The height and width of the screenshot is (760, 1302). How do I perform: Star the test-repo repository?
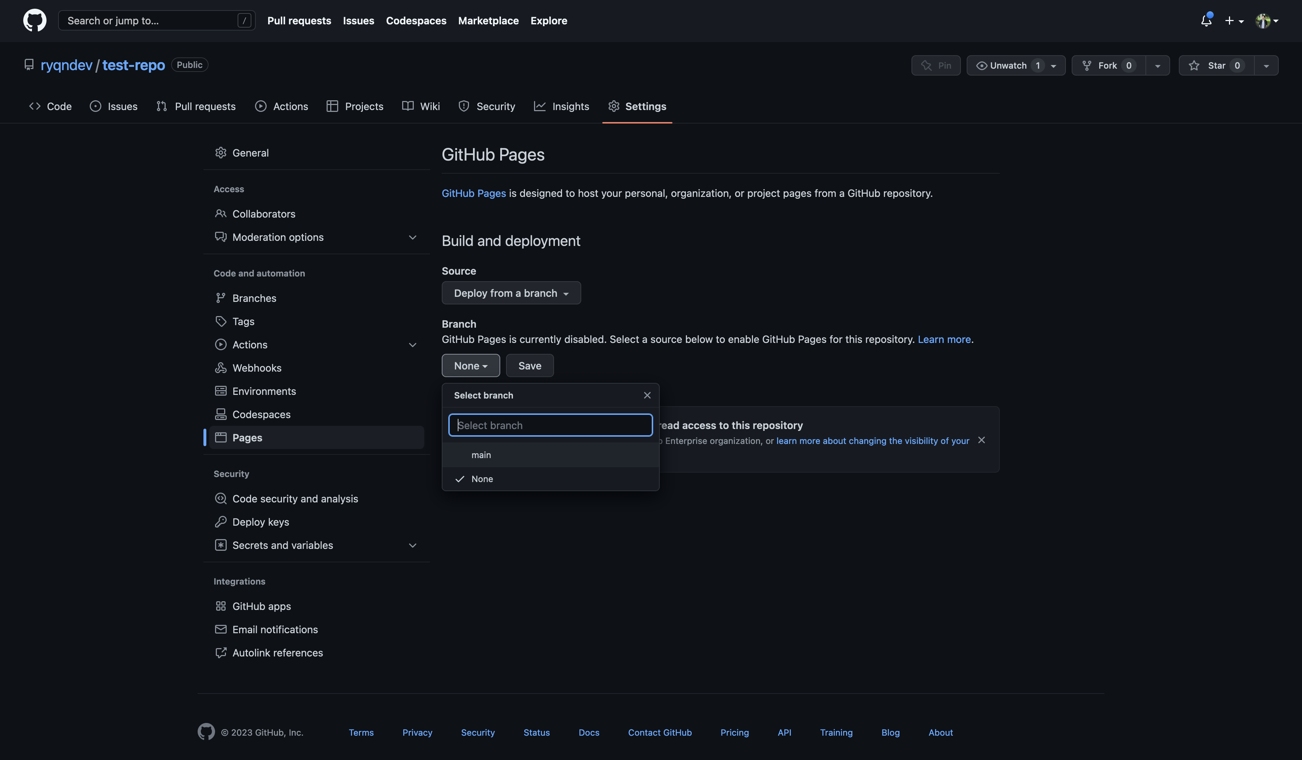pos(1217,66)
